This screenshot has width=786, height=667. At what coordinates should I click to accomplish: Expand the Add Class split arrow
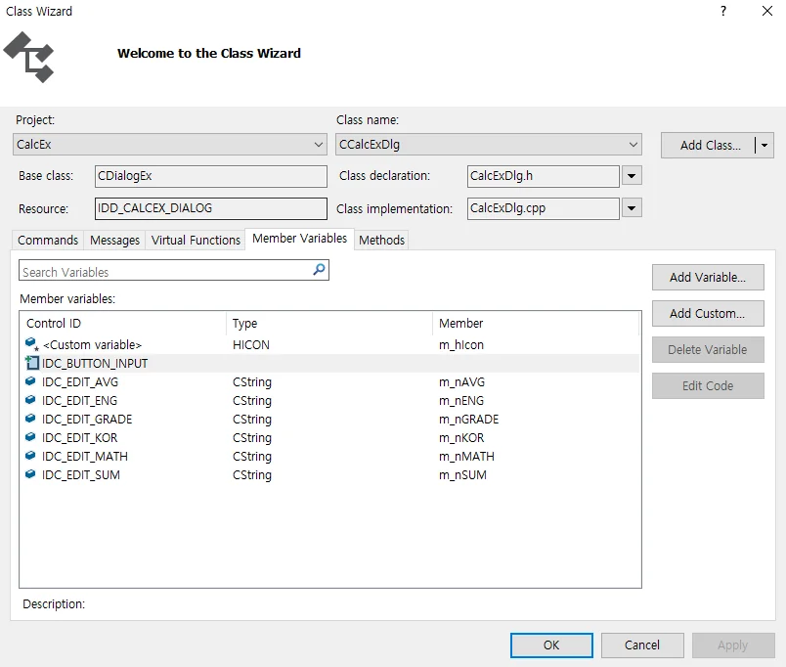[764, 146]
